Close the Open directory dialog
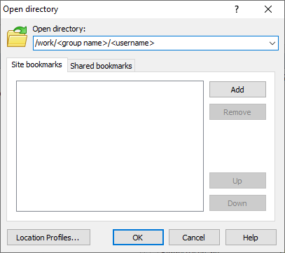The image size is (285, 253). point(268,9)
